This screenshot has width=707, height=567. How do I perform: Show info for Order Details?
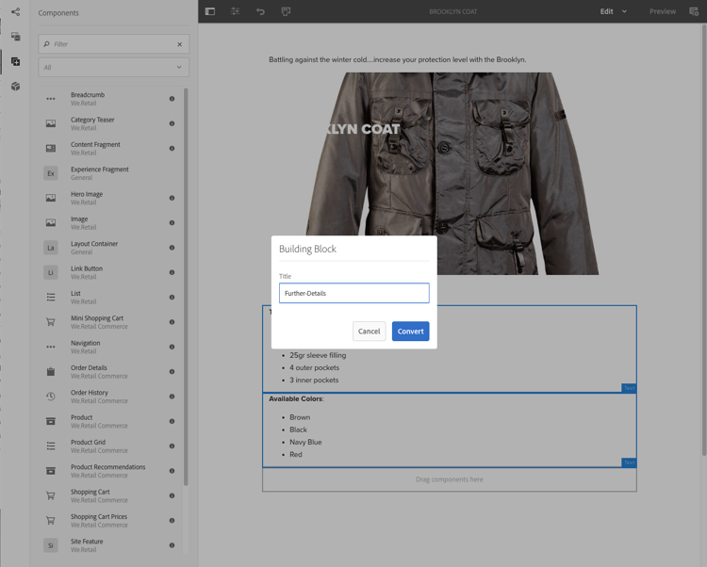click(x=172, y=371)
